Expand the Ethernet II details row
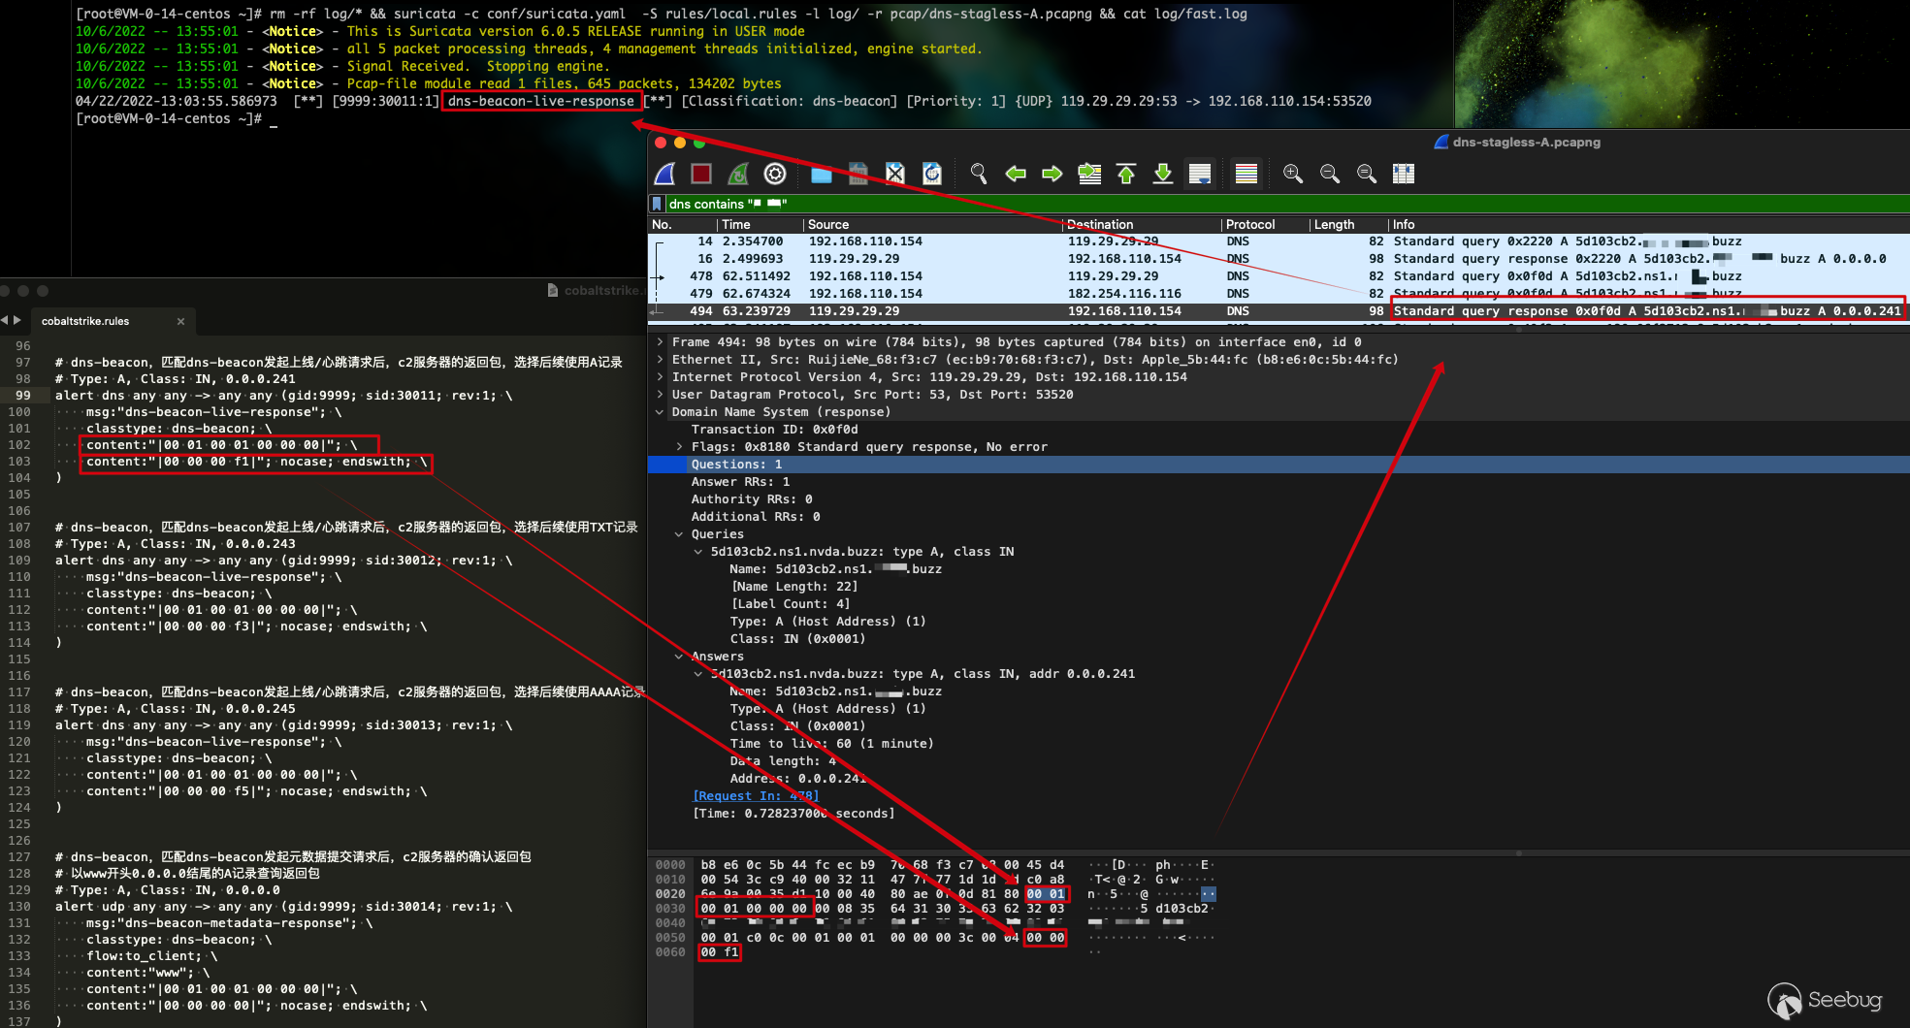 point(660,360)
